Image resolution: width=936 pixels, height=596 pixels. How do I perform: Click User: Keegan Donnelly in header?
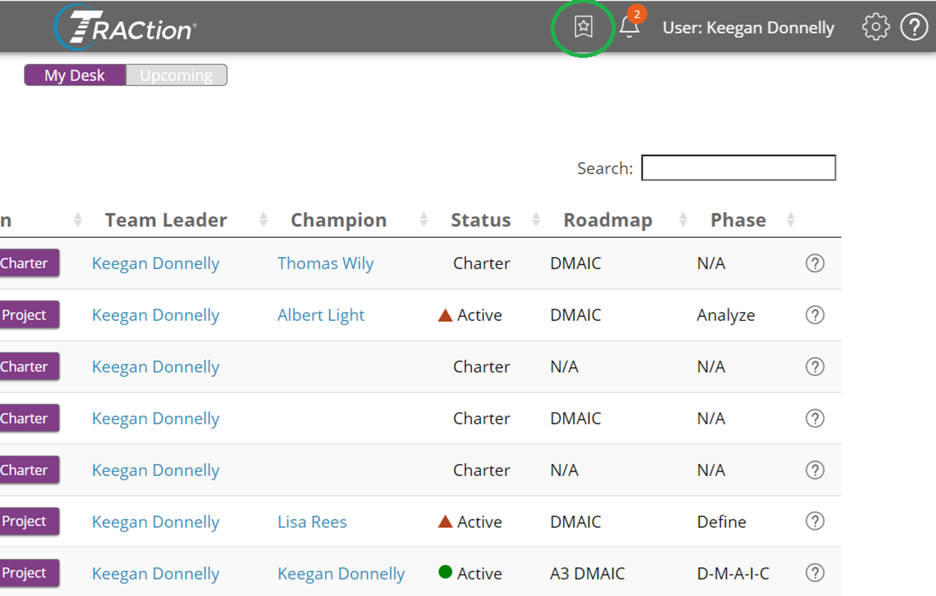(x=748, y=27)
